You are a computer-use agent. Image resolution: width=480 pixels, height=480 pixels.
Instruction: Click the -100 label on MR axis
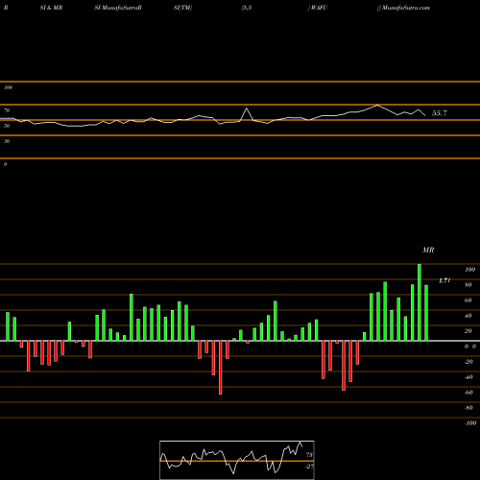click(x=470, y=423)
